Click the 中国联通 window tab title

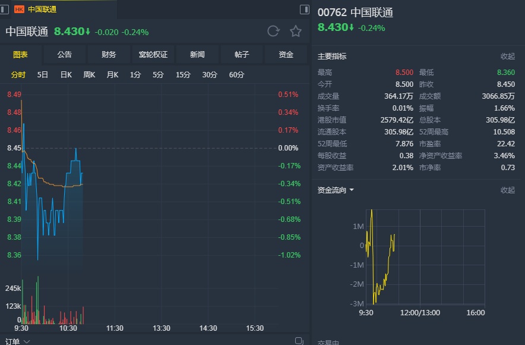coord(42,9)
